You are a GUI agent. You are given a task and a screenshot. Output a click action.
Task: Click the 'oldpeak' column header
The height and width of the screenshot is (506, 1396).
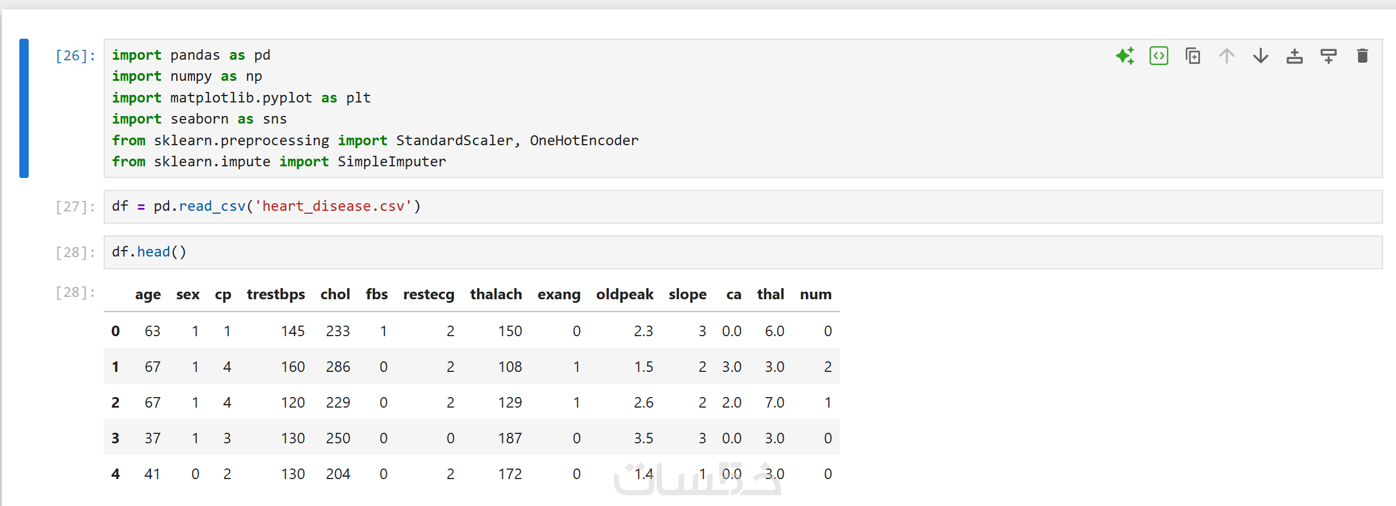point(625,295)
